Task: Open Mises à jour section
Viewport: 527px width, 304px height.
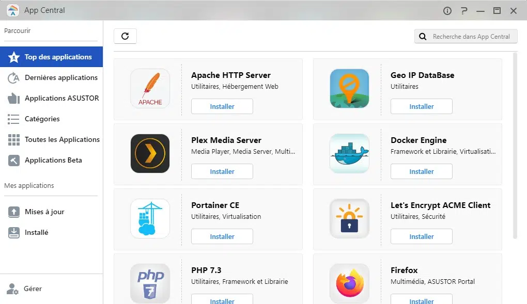Action: [x=52, y=212]
